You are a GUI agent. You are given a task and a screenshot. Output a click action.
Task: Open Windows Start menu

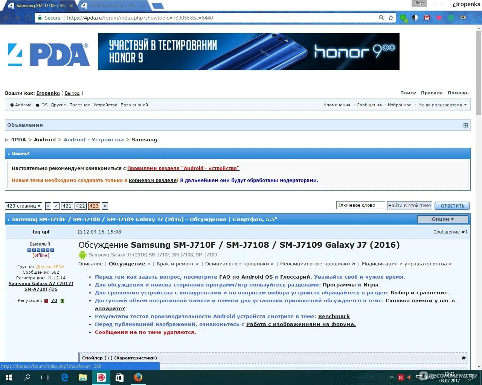(x=9, y=377)
